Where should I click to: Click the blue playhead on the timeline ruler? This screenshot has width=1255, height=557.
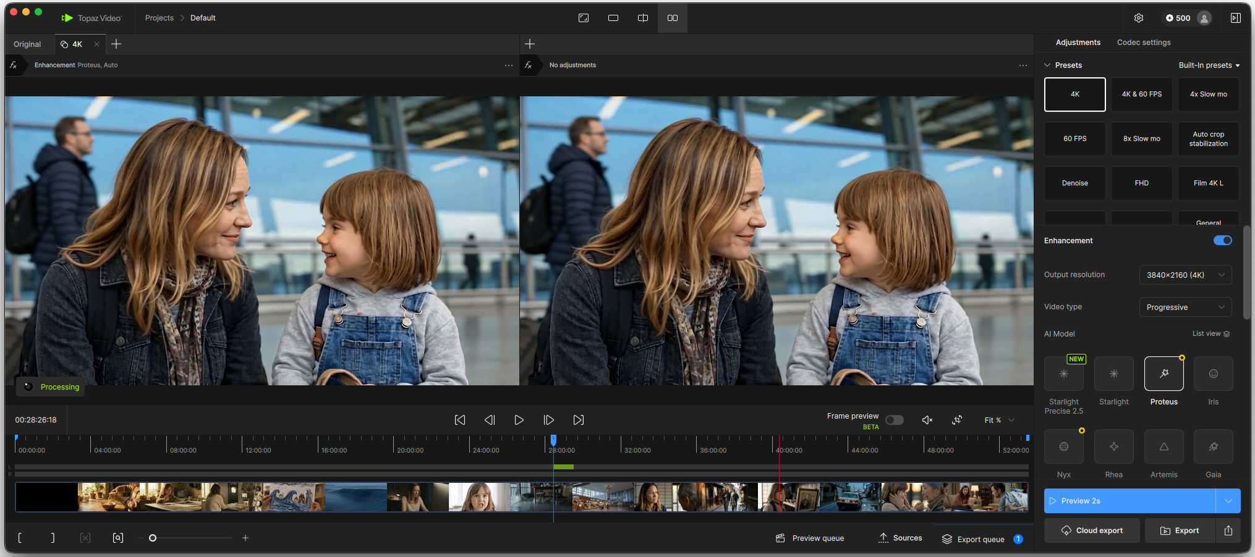[553, 440]
